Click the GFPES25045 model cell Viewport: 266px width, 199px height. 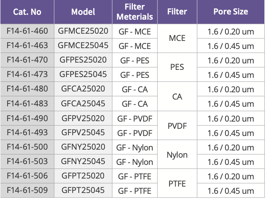pos(83,75)
